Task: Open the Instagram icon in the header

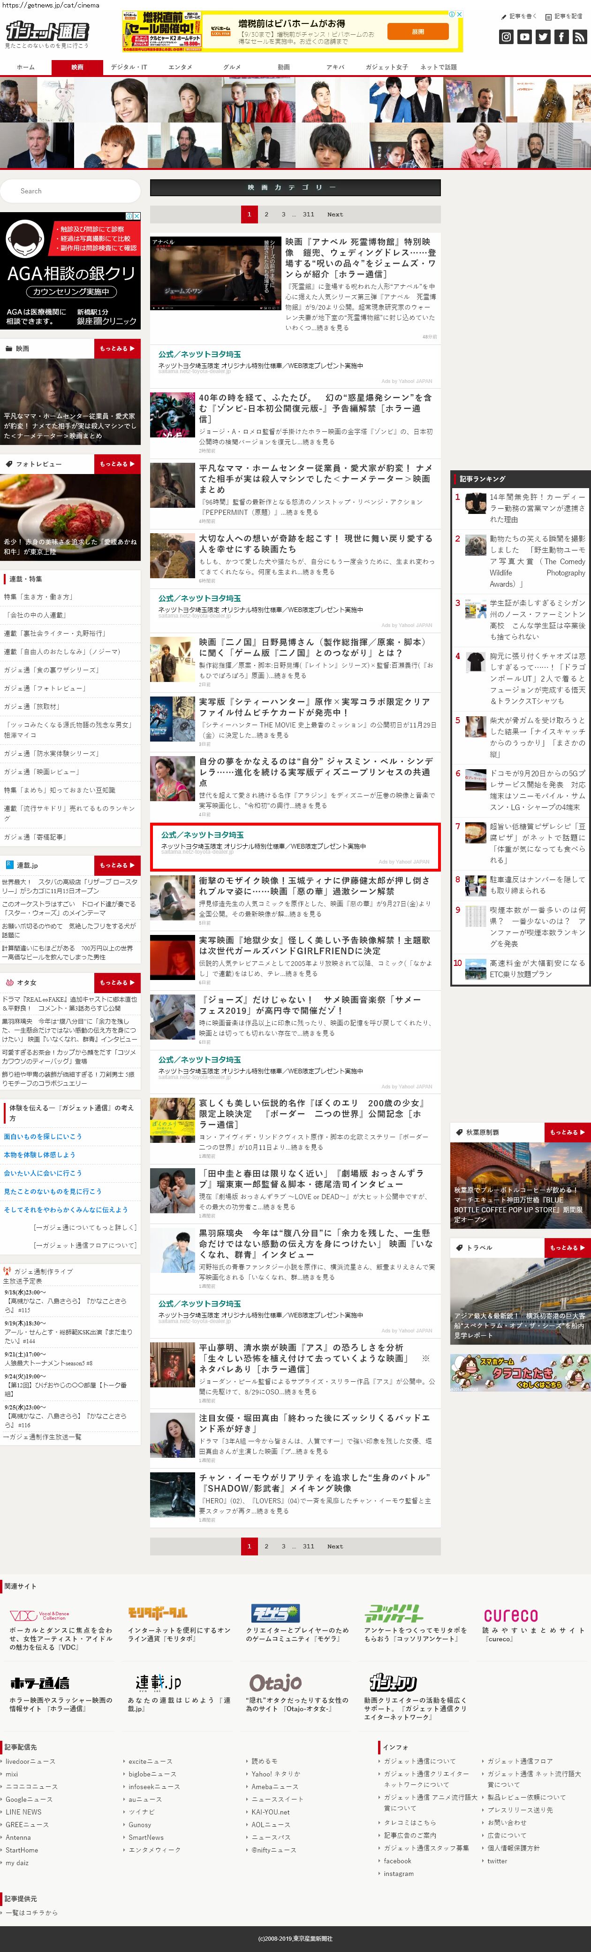Action: point(506,36)
